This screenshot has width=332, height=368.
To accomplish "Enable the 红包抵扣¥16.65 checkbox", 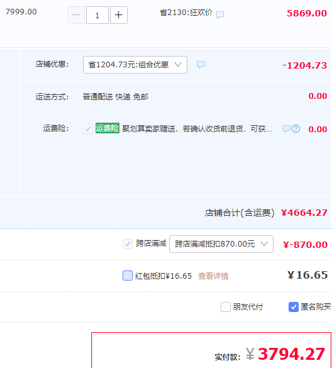I will [128, 276].
